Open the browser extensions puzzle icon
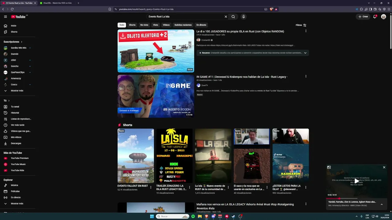 point(361,9)
